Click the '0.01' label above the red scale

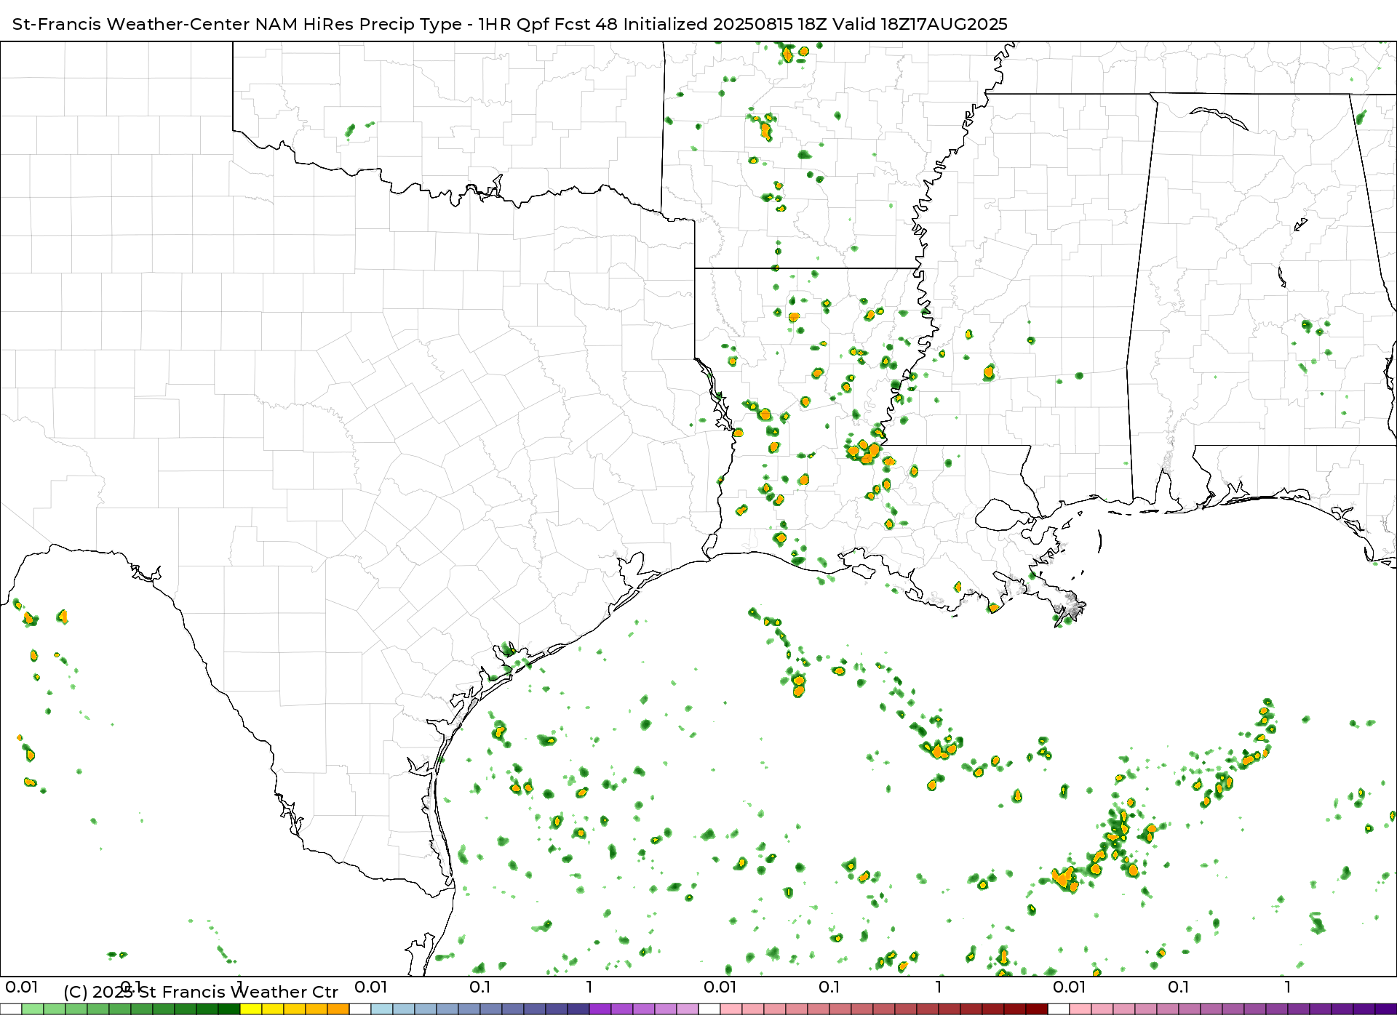pyautogui.click(x=720, y=987)
